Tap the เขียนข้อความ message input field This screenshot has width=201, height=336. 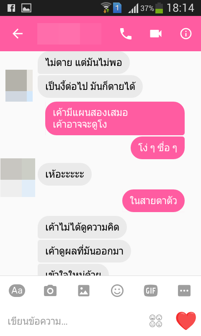pos(75,321)
